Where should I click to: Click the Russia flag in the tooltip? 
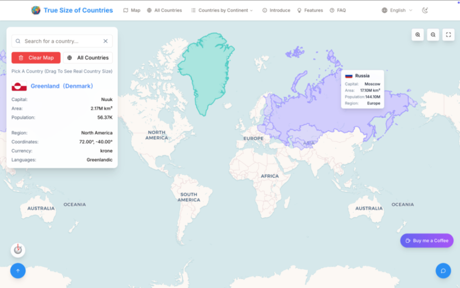click(x=349, y=76)
